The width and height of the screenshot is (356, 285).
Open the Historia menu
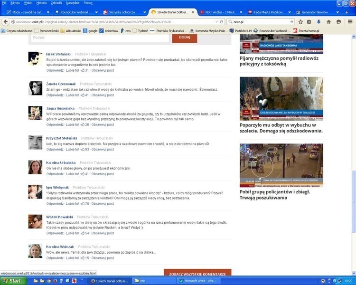(42, 3)
